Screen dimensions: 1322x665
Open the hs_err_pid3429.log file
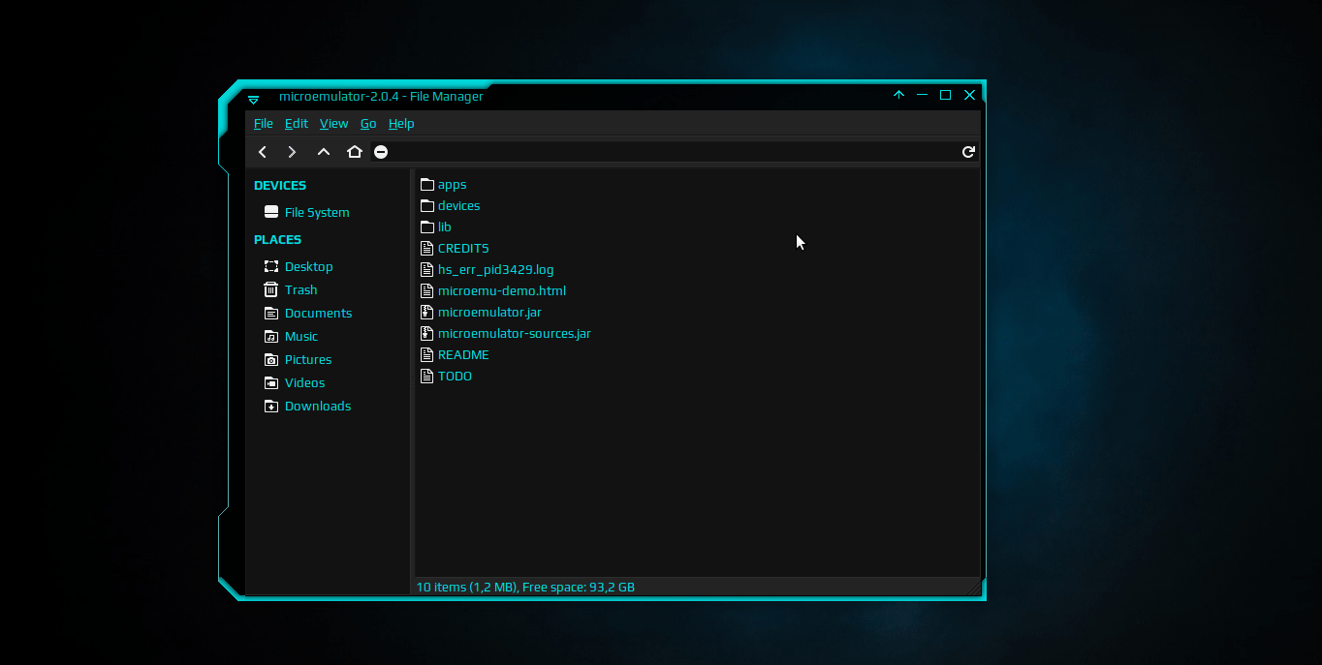pyautogui.click(x=495, y=269)
